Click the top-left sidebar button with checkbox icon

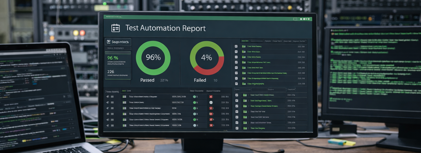[118, 42]
